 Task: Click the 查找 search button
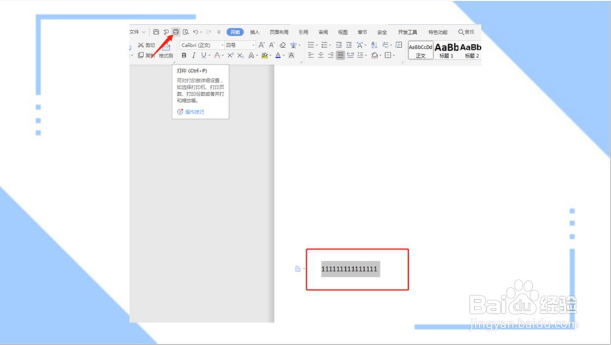point(466,32)
